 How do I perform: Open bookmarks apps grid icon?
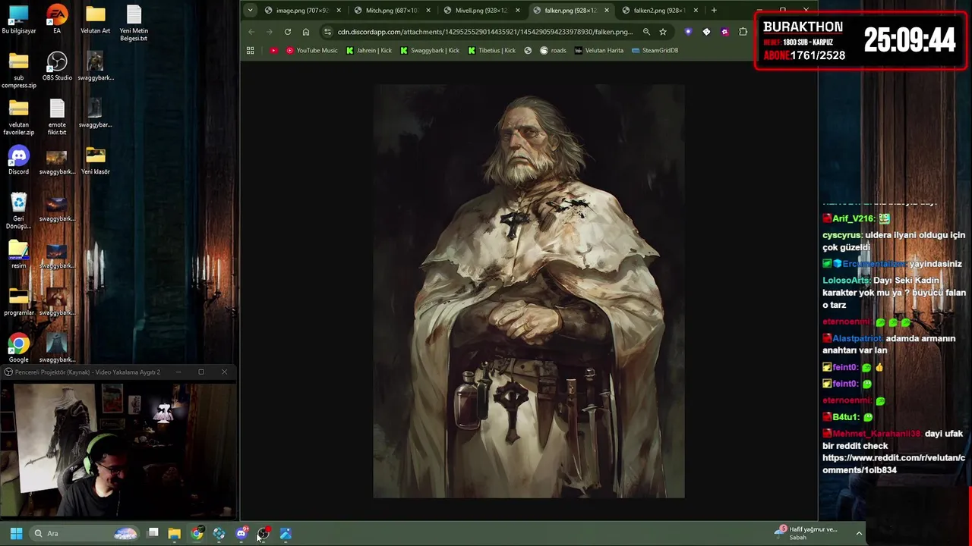click(x=251, y=50)
